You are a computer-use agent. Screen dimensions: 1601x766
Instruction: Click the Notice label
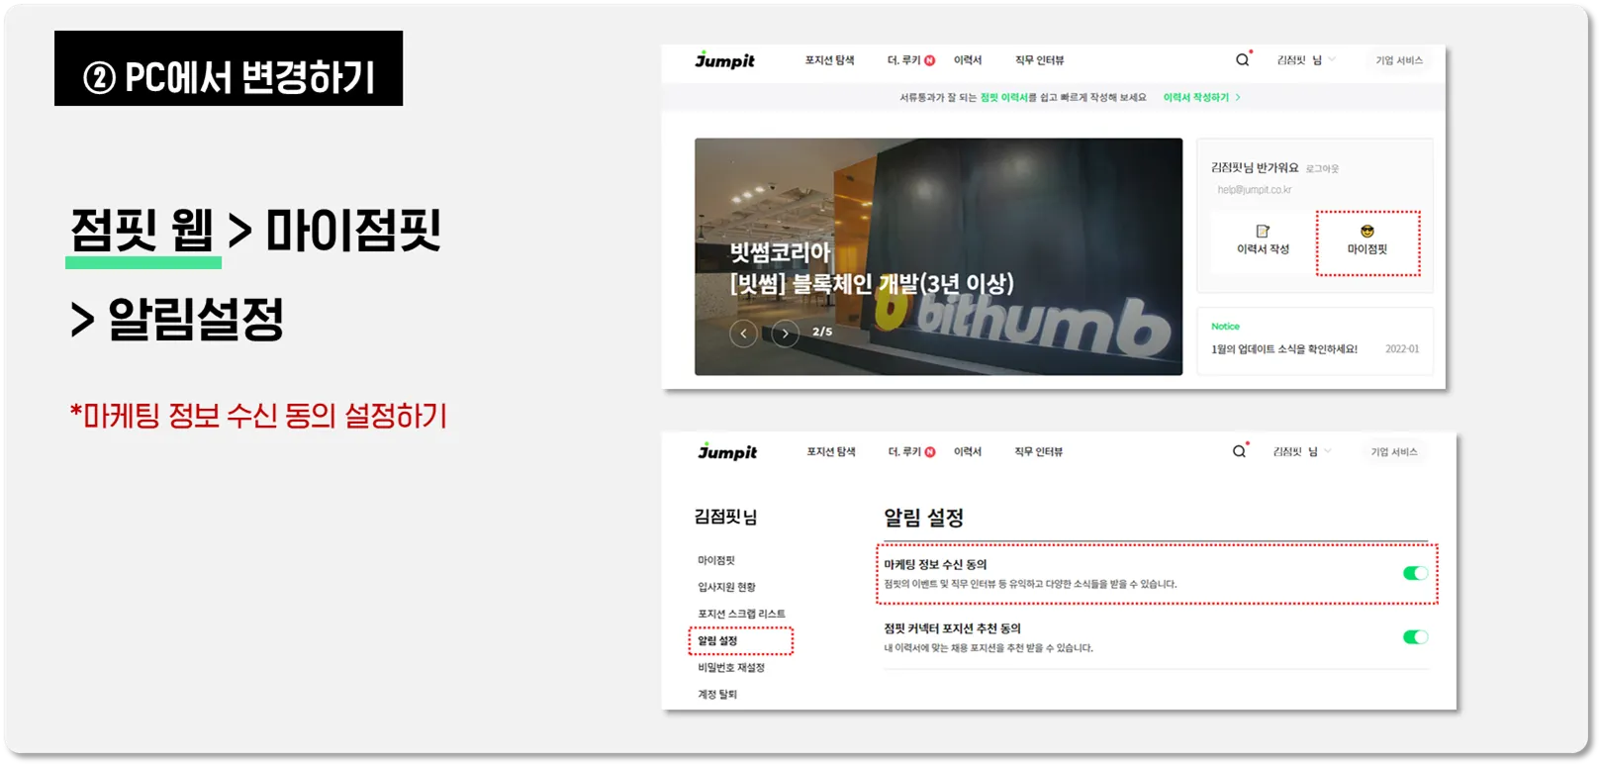[1225, 327]
